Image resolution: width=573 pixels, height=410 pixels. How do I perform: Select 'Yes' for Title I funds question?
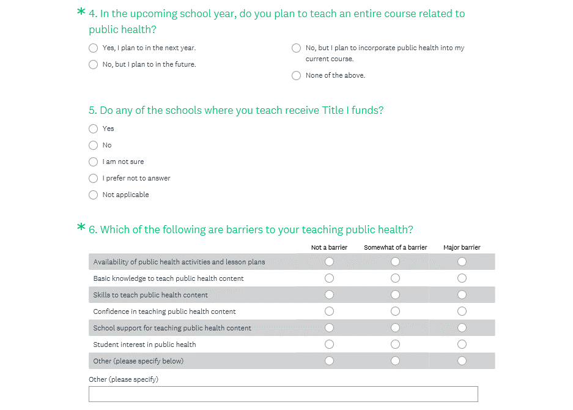click(93, 129)
